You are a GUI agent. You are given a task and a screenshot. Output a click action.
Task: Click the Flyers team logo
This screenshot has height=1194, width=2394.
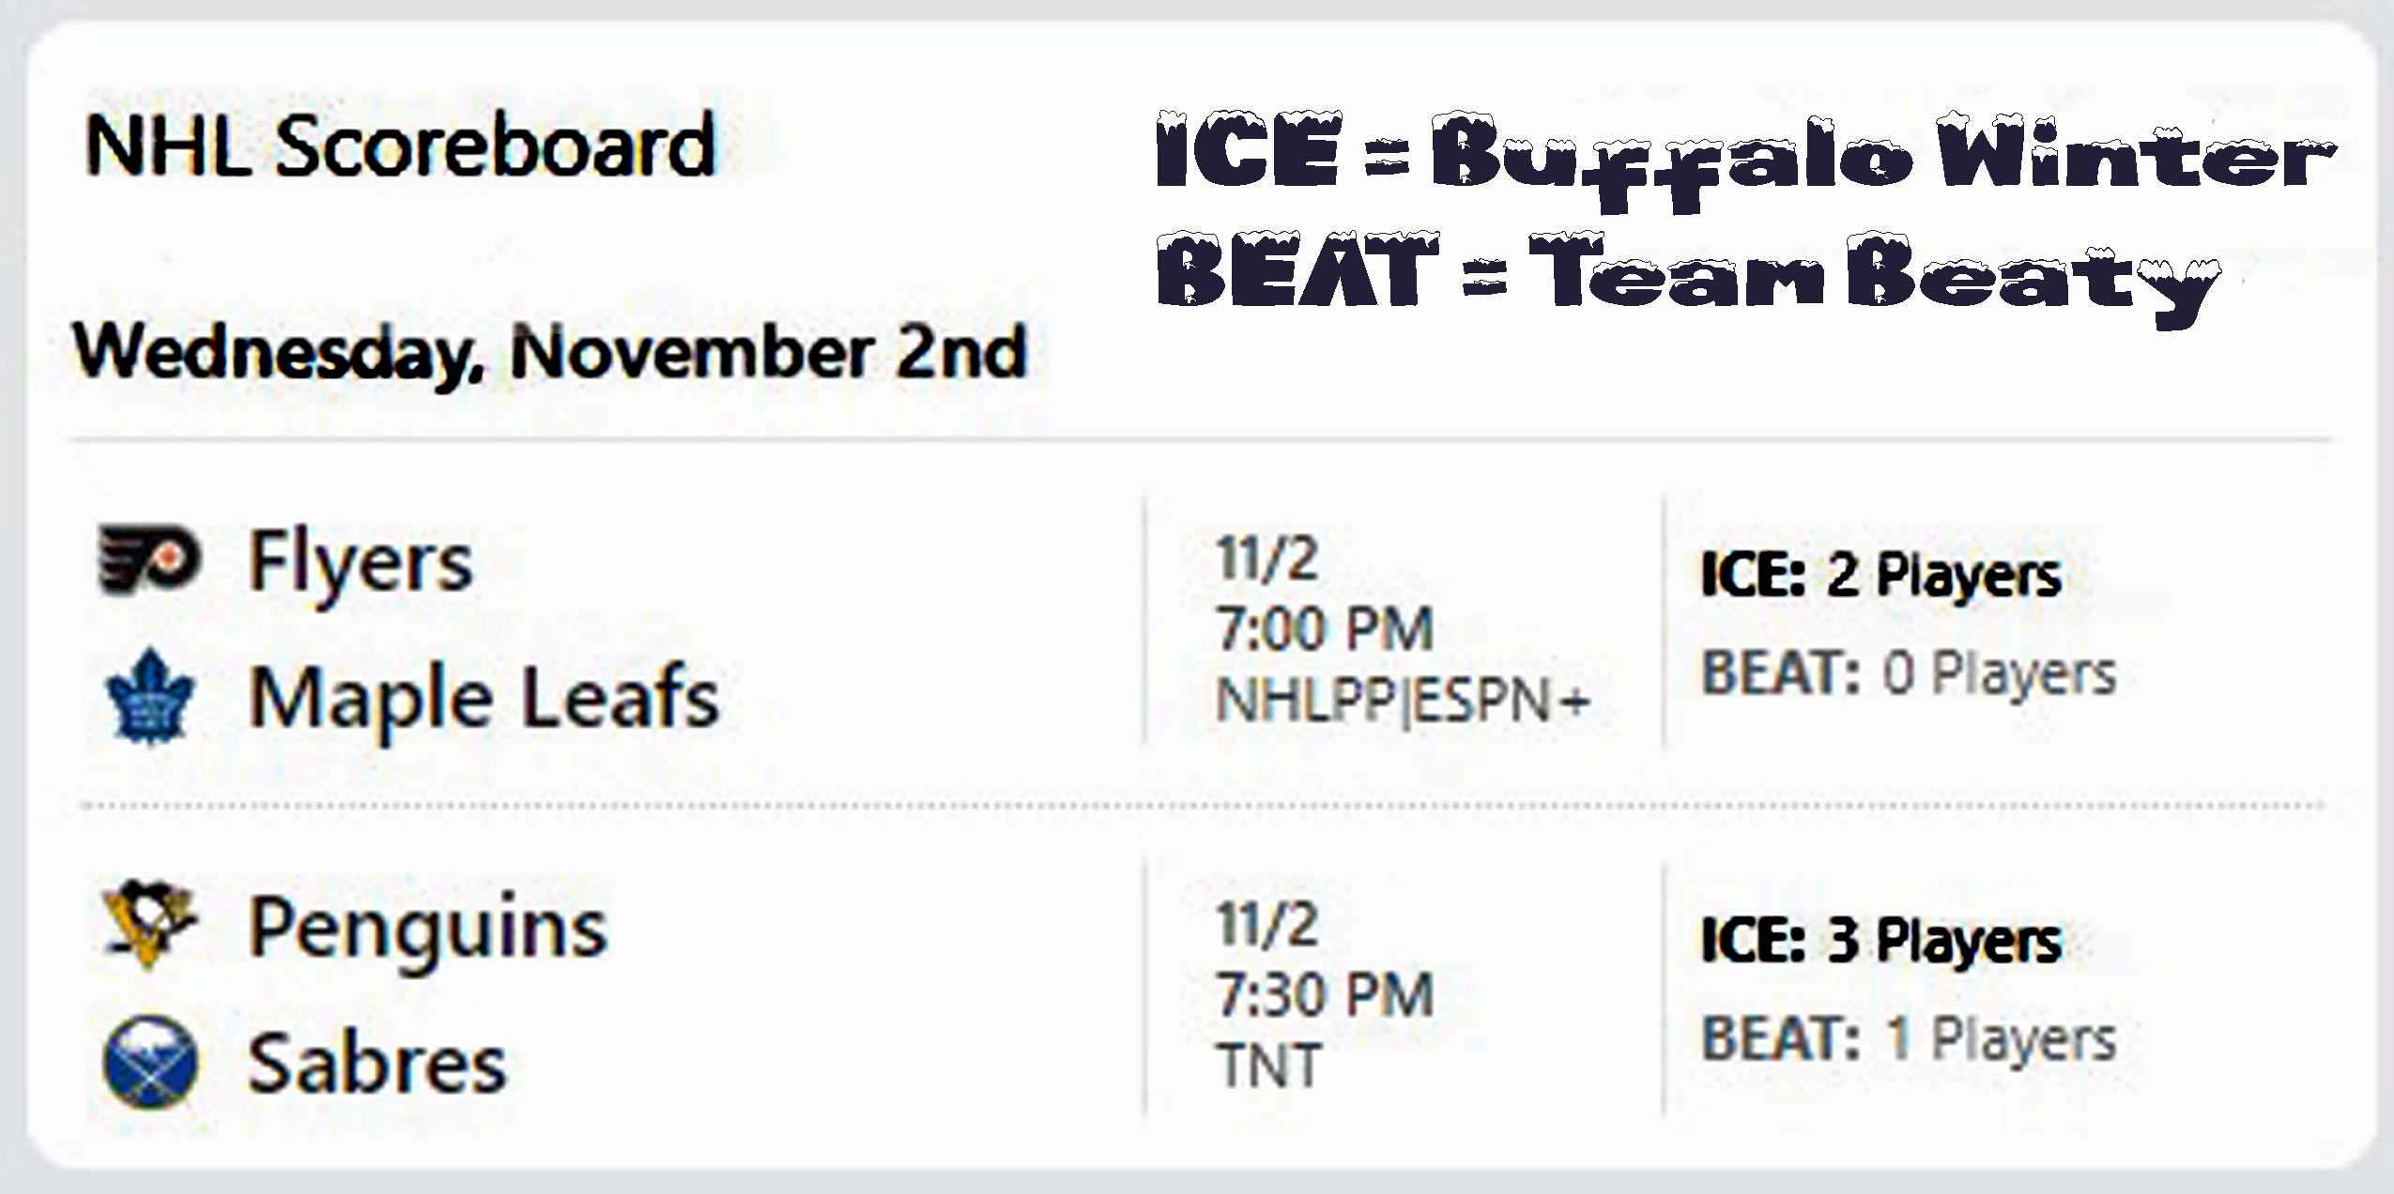coord(150,561)
